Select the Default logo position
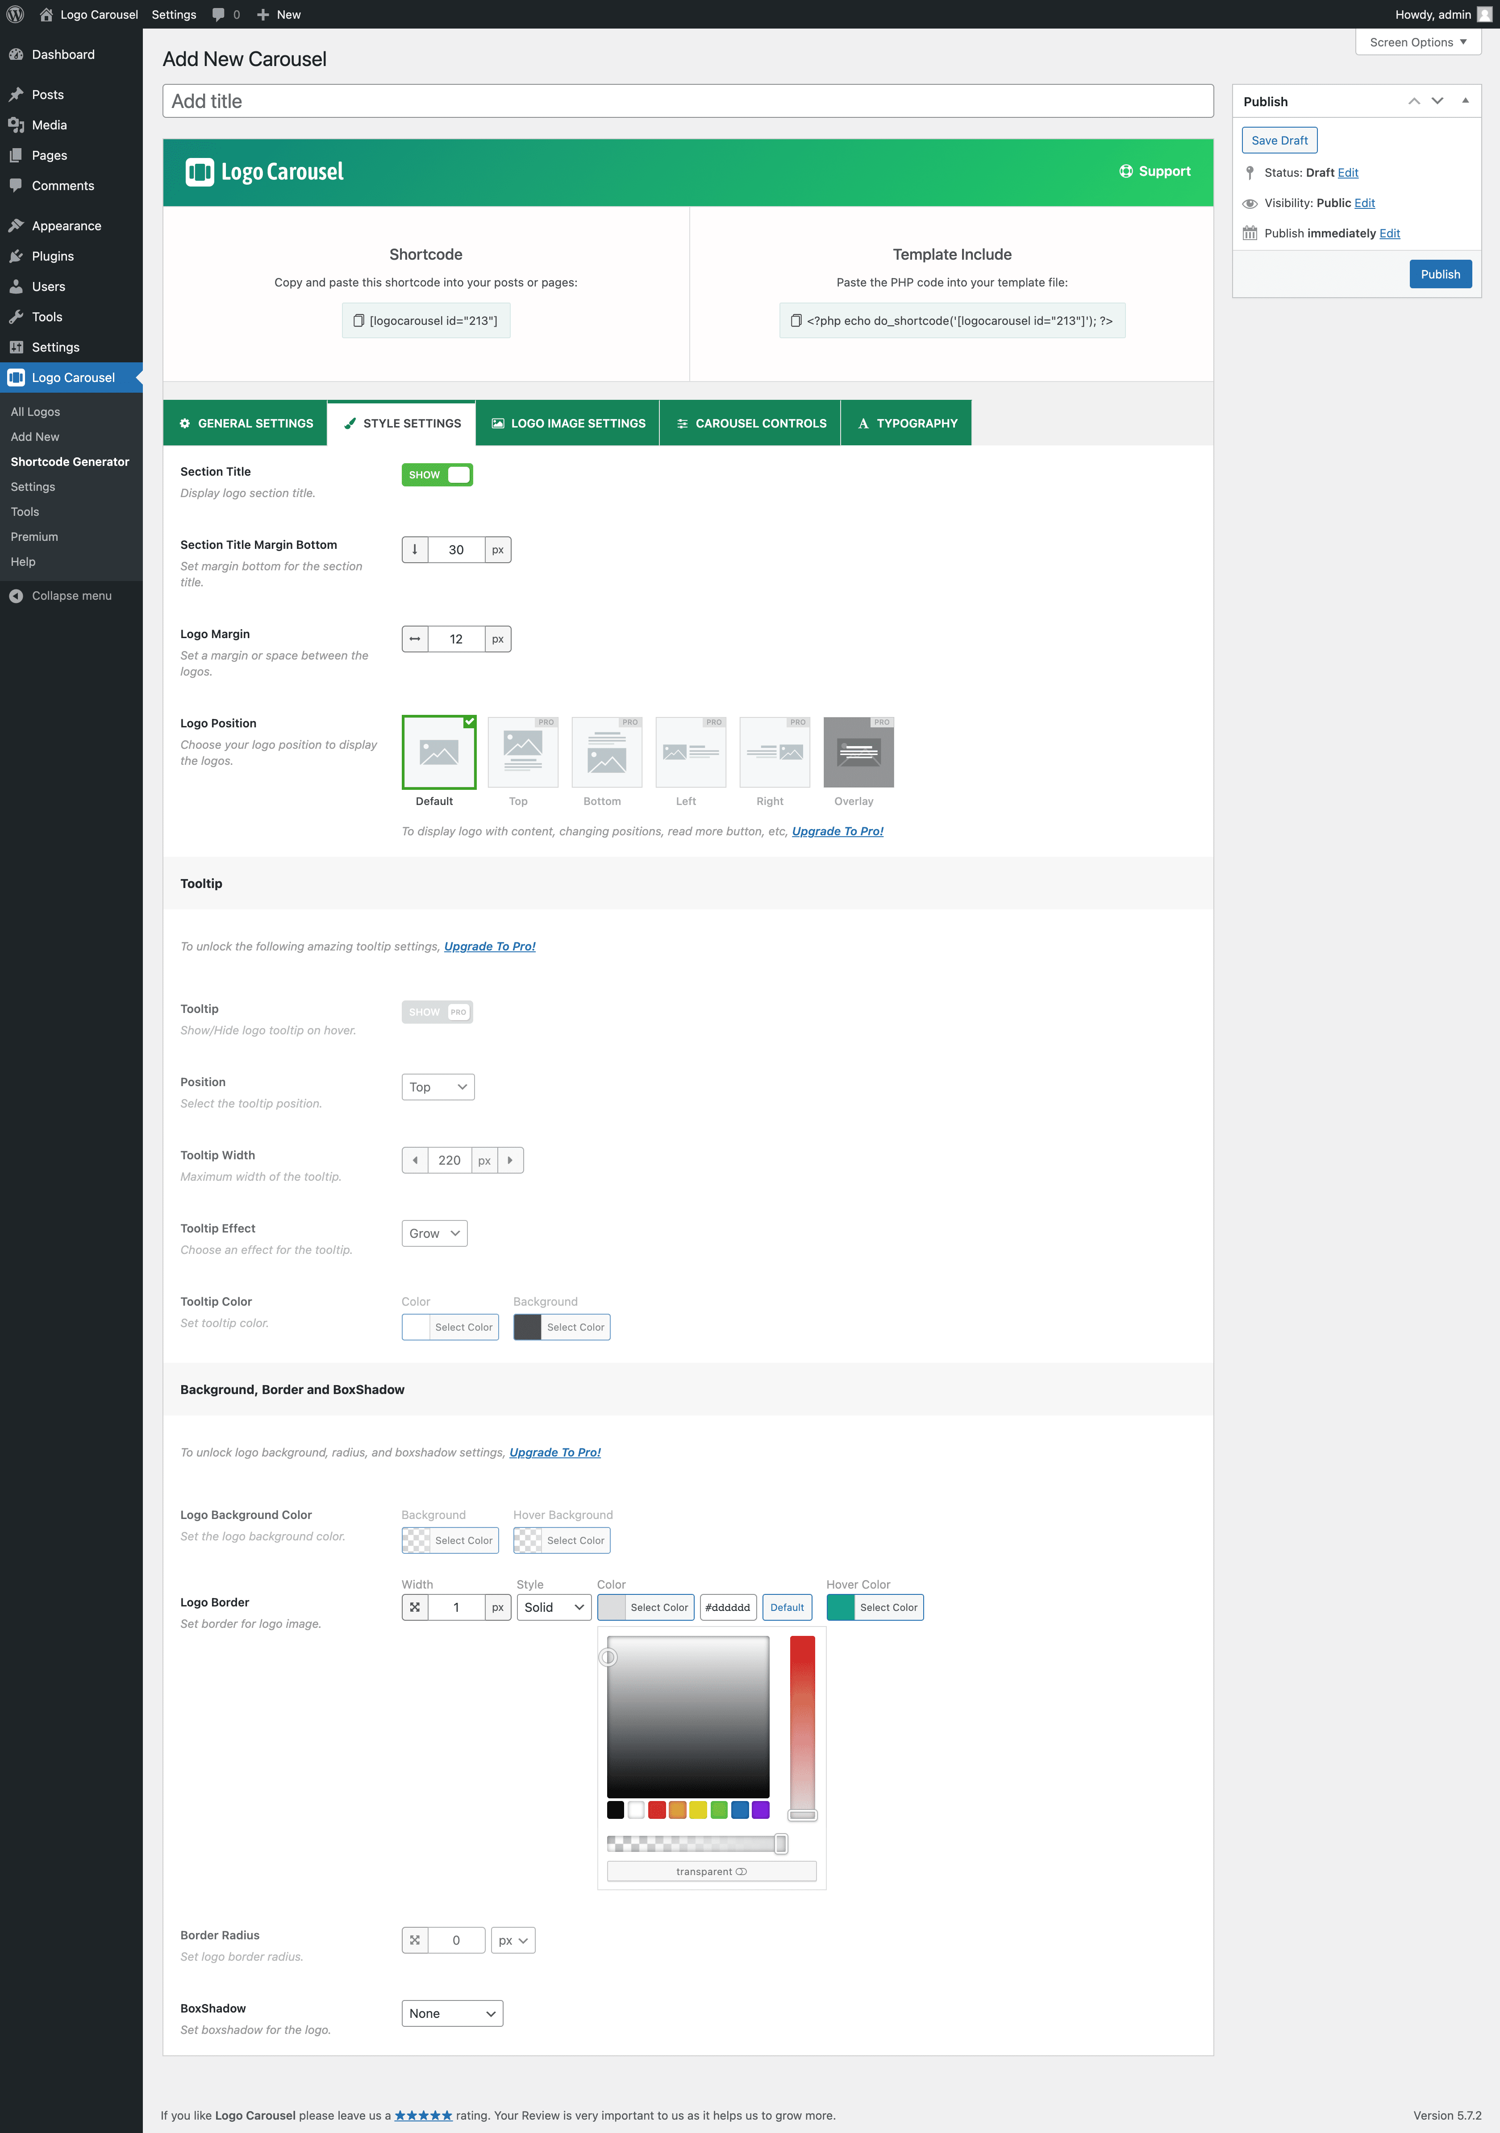Screen dimensions: 1500x2133 point(439,751)
